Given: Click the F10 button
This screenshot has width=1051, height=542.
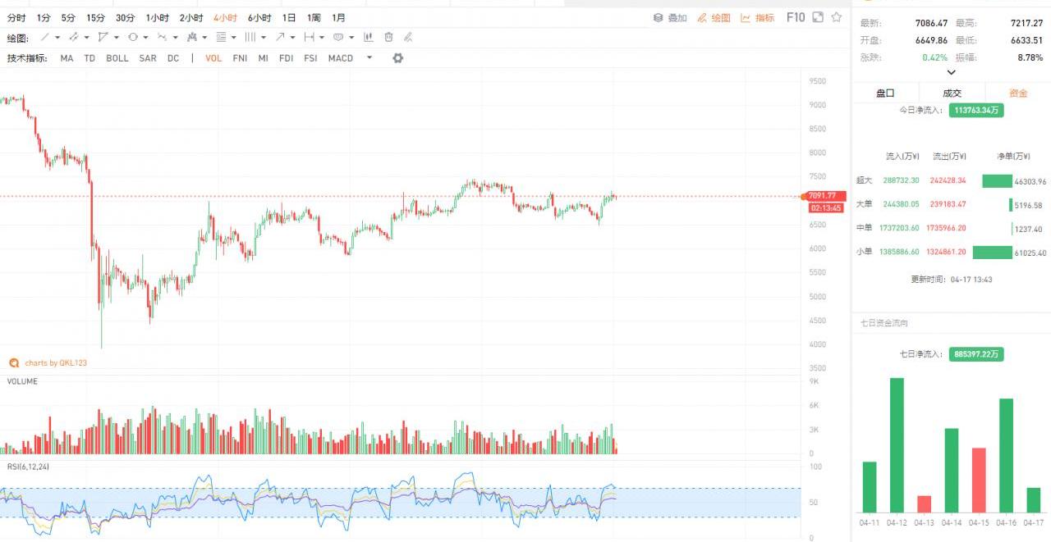Looking at the screenshot, I should pyautogui.click(x=796, y=17).
